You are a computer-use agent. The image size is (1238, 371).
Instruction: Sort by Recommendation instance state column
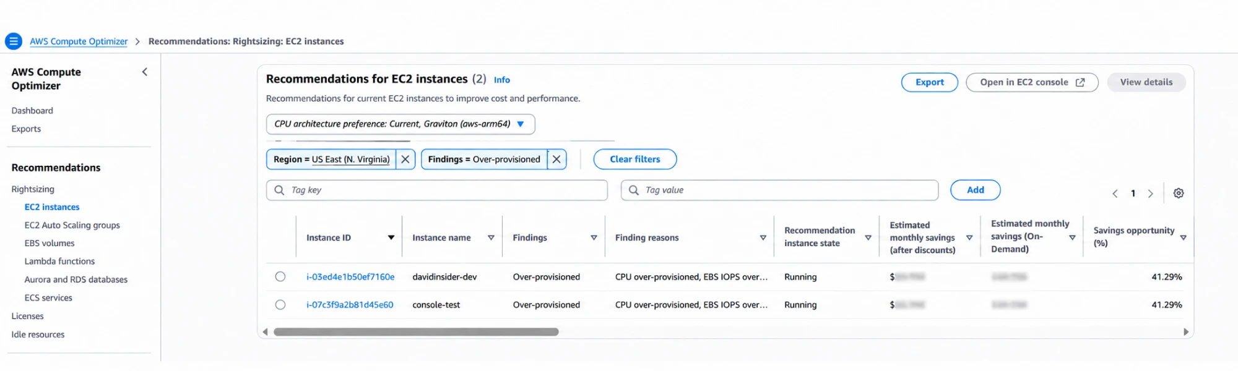coord(868,237)
